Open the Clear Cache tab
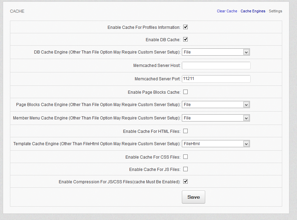Viewport: 297px width, 220px height. pyautogui.click(x=227, y=11)
